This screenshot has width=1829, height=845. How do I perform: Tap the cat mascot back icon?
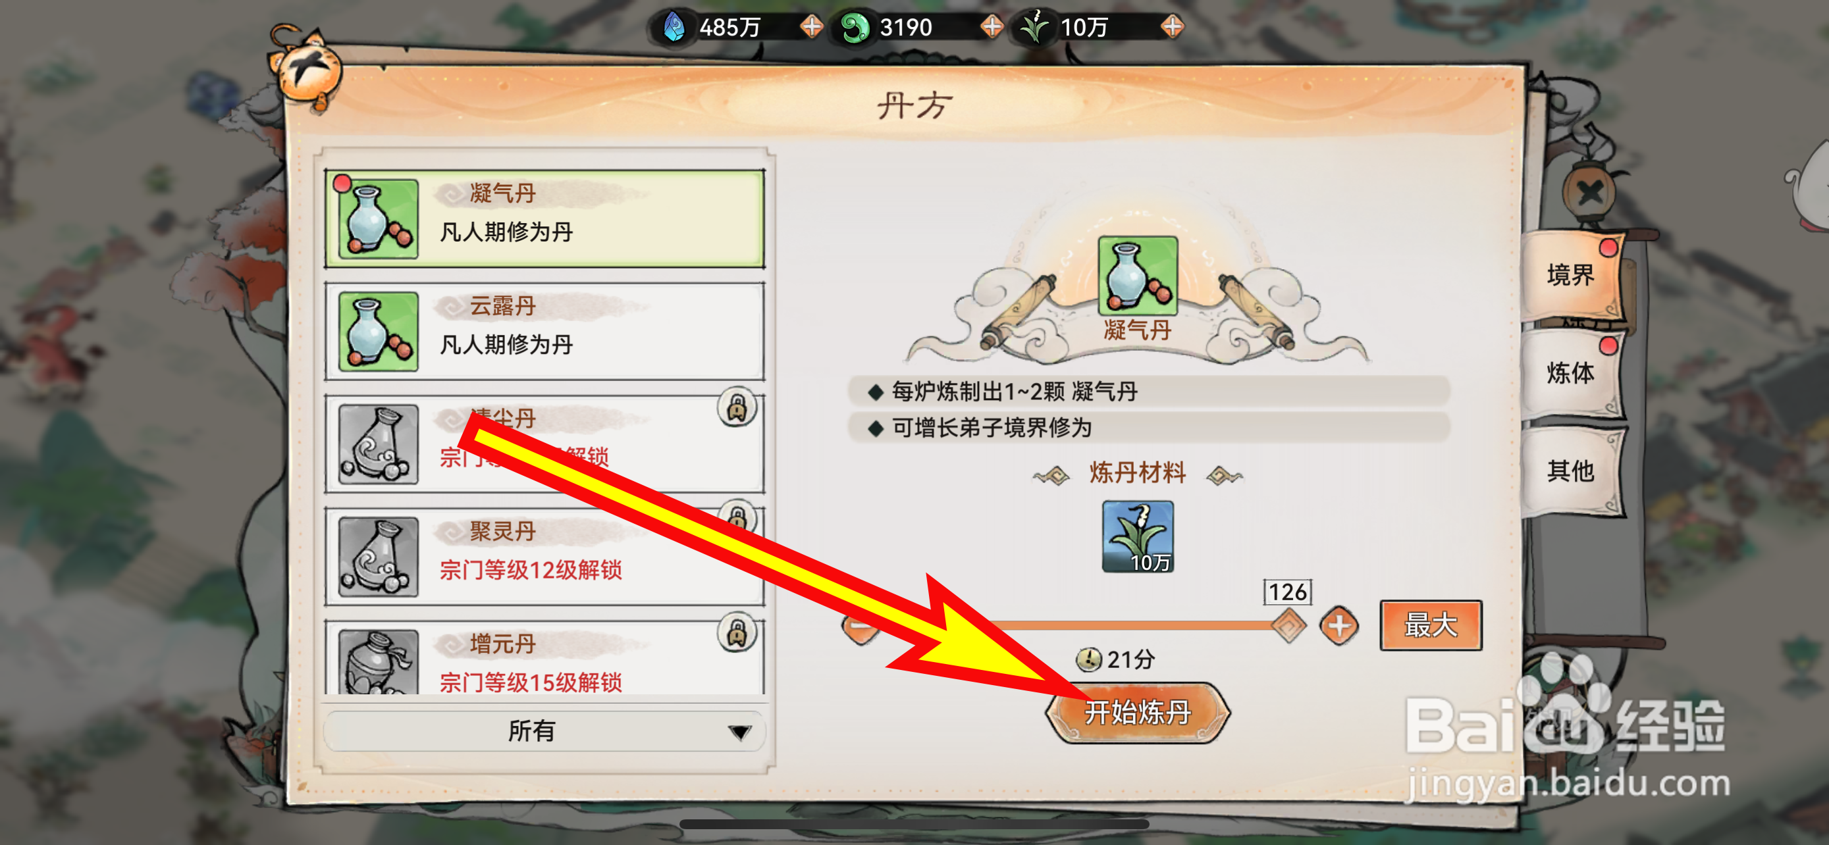307,70
